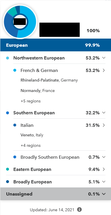Open the +5 regions link
111x215 pixels.
pyautogui.click(x=30, y=101)
